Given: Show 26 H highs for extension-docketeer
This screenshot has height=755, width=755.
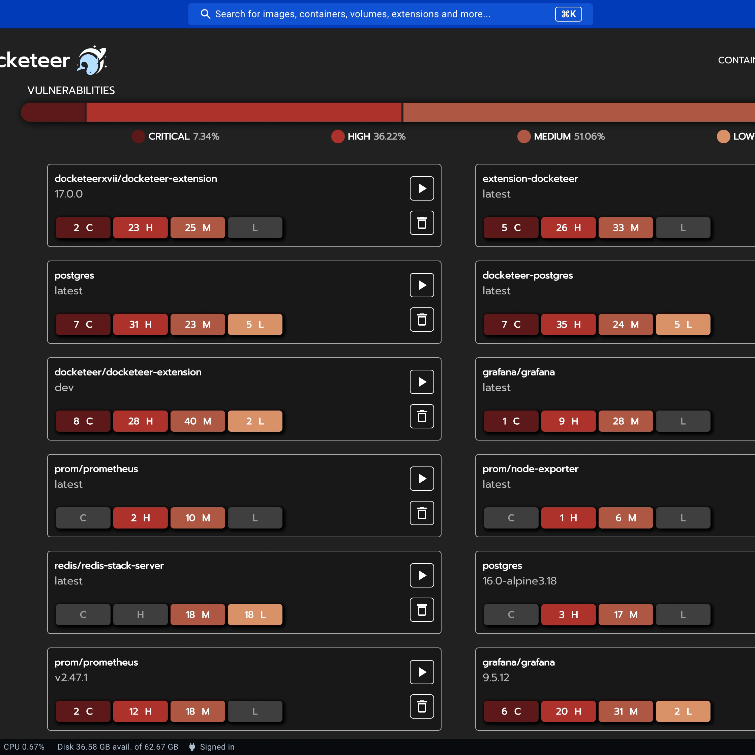Looking at the screenshot, I should point(568,228).
